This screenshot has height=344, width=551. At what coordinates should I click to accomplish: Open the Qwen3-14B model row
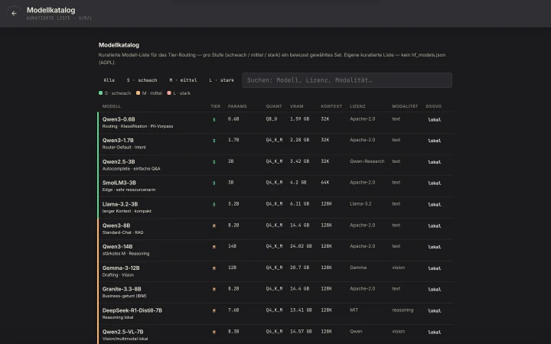pos(275,250)
